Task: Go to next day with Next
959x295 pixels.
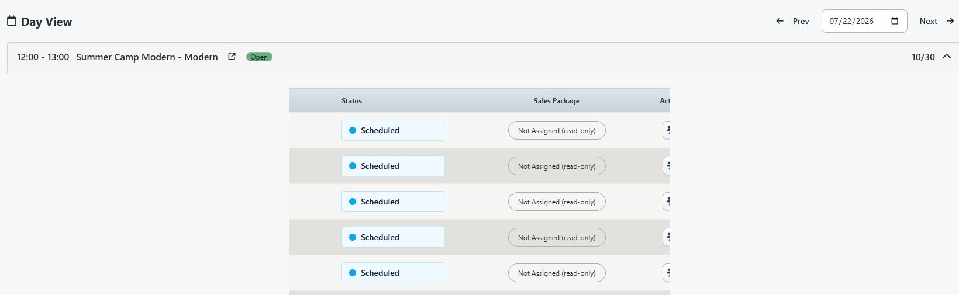Action: click(937, 21)
